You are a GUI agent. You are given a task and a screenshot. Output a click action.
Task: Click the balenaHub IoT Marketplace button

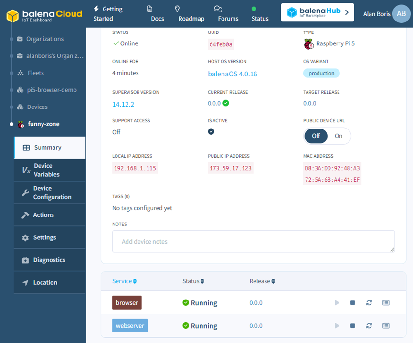coord(318,12)
